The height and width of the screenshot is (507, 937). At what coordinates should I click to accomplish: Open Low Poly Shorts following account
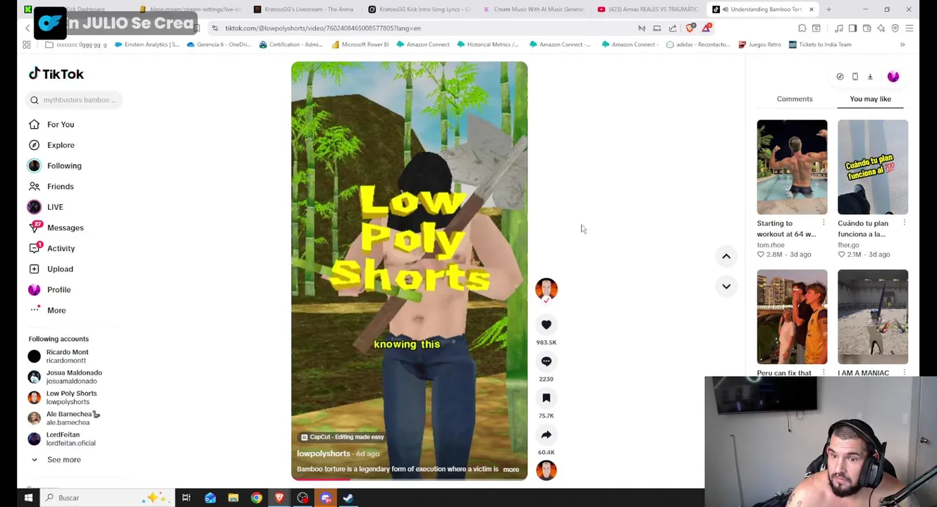point(63,397)
